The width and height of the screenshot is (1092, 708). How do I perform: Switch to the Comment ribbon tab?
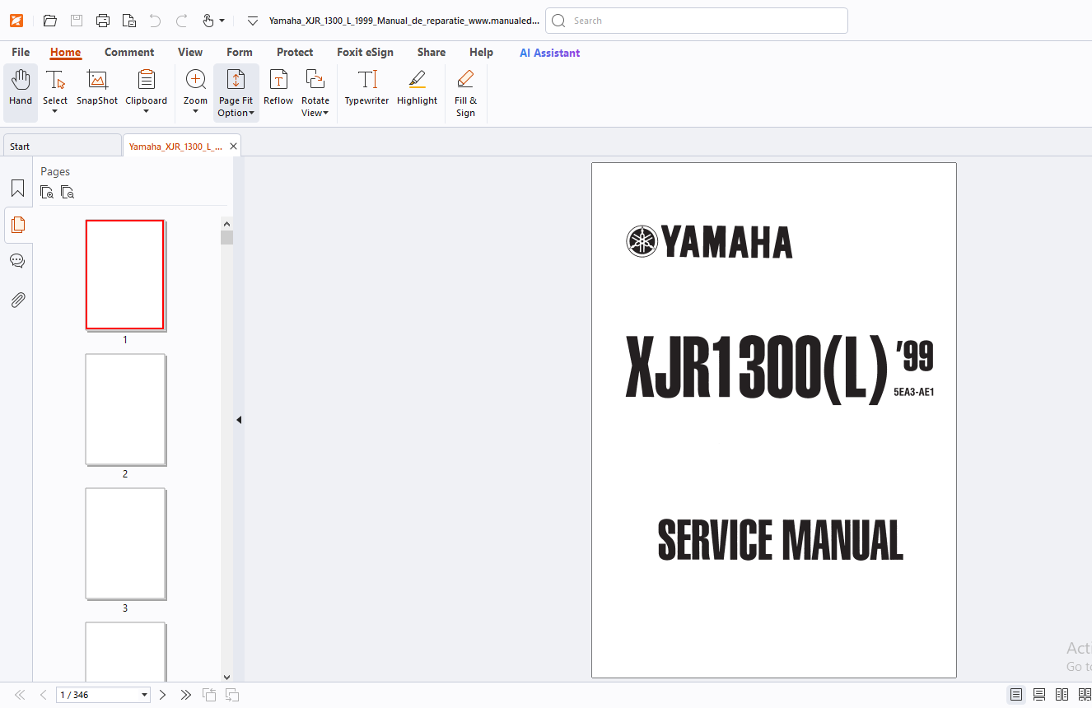pyautogui.click(x=129, y=52)
